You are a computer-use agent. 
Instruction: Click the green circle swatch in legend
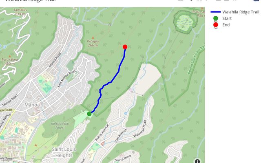click(x=216, y=18)
